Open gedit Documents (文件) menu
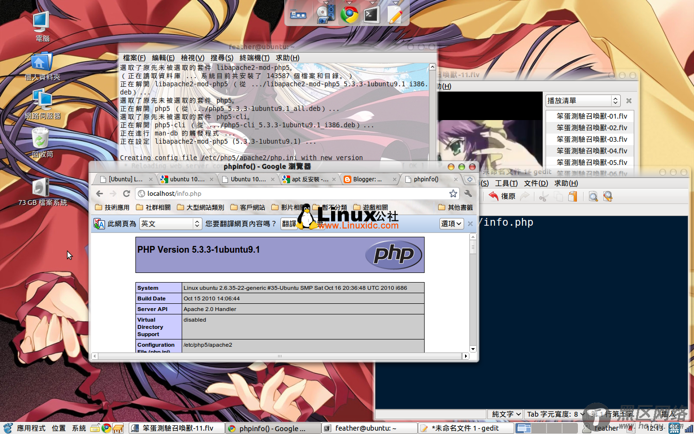The width and height of the screenshot is (694, 434). coord(536,183)
